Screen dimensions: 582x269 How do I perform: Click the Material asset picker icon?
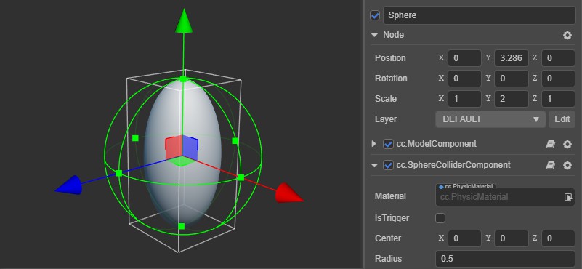pos(568,197)
